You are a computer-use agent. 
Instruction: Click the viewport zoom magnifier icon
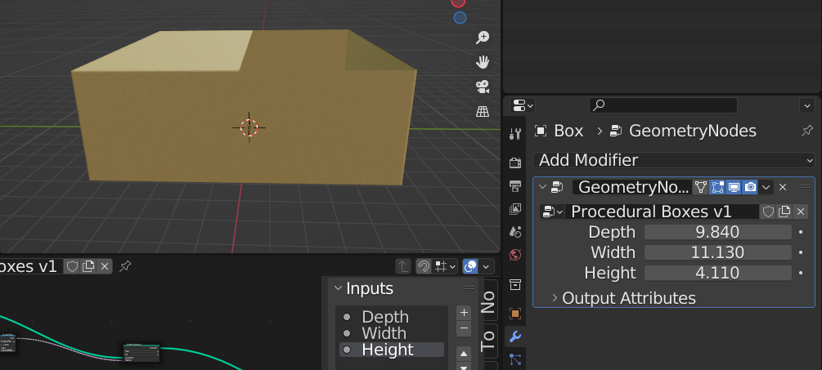483,38
